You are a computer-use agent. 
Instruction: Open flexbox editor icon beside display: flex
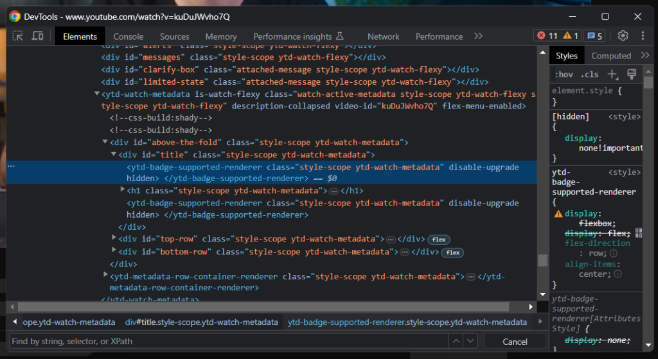[639, 232]
